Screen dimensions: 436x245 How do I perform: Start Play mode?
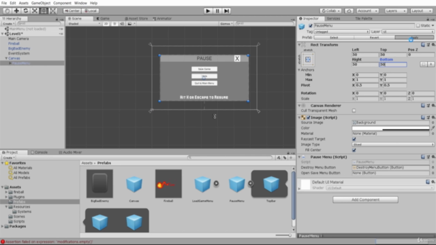[x=208, y=11]
